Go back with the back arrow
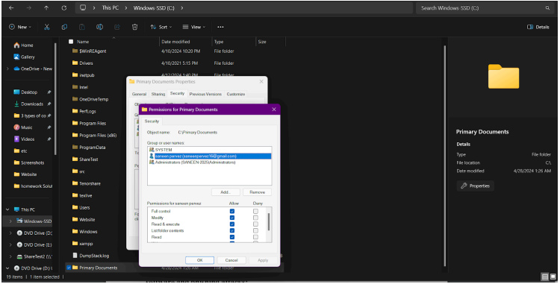This screenshot has width=560, height=284. (x=11, y=8)
